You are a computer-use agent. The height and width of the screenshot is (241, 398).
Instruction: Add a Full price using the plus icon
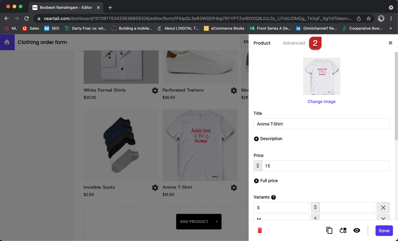point(256,181)
